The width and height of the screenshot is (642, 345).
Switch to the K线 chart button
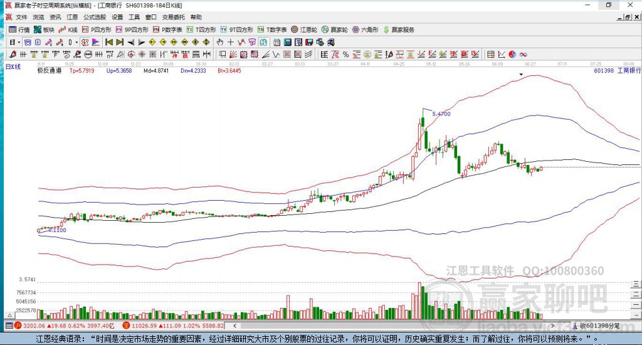point(68,29)
